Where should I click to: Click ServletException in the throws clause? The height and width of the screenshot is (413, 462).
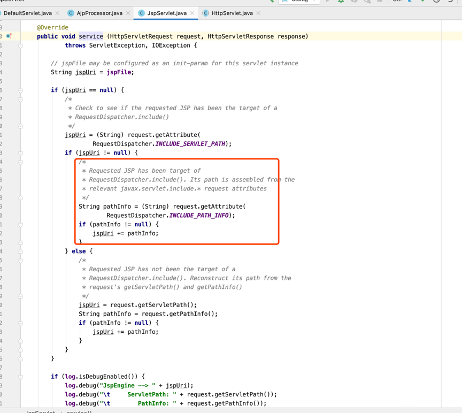117,45
